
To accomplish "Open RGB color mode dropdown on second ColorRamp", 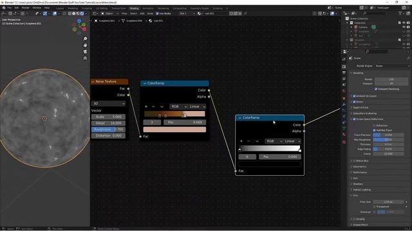I will (x=274, y=141).
